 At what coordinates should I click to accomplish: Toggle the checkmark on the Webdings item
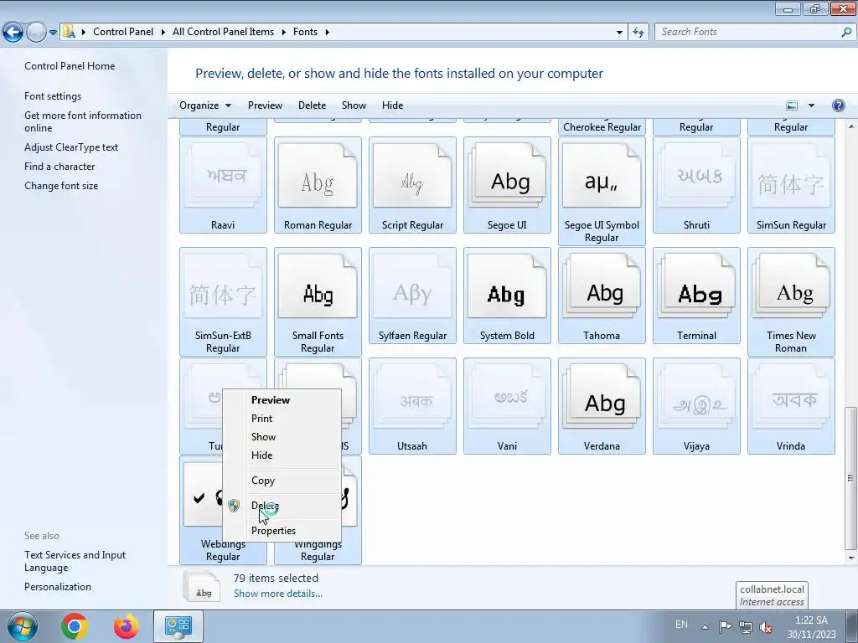tap(199, 497)
